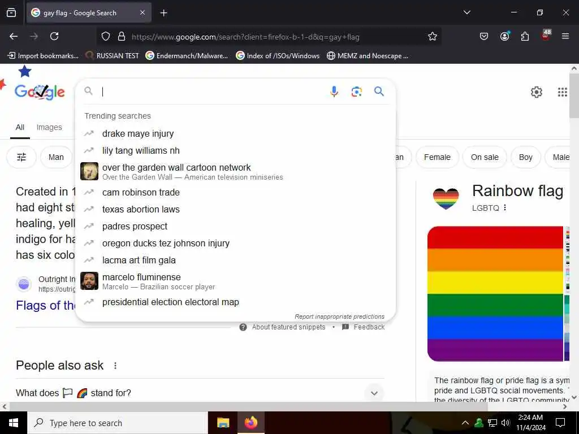This screenshot has width=579, height=434.
Task: Open the list all tabs chevron
Action: click(x=466, y=12)
